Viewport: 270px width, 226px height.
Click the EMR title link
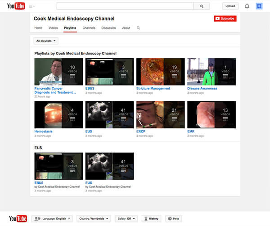tap(191, 131)
